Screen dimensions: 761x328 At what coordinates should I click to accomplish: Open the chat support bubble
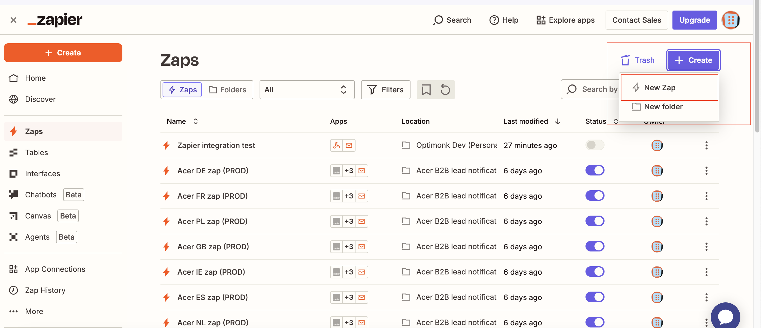[x=725, y=316]
